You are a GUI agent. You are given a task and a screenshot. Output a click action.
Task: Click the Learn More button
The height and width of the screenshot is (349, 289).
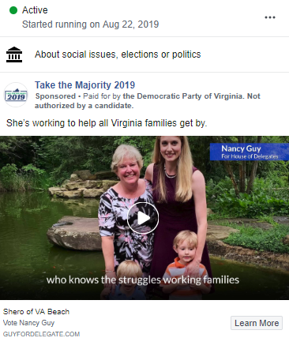(257, 323)
